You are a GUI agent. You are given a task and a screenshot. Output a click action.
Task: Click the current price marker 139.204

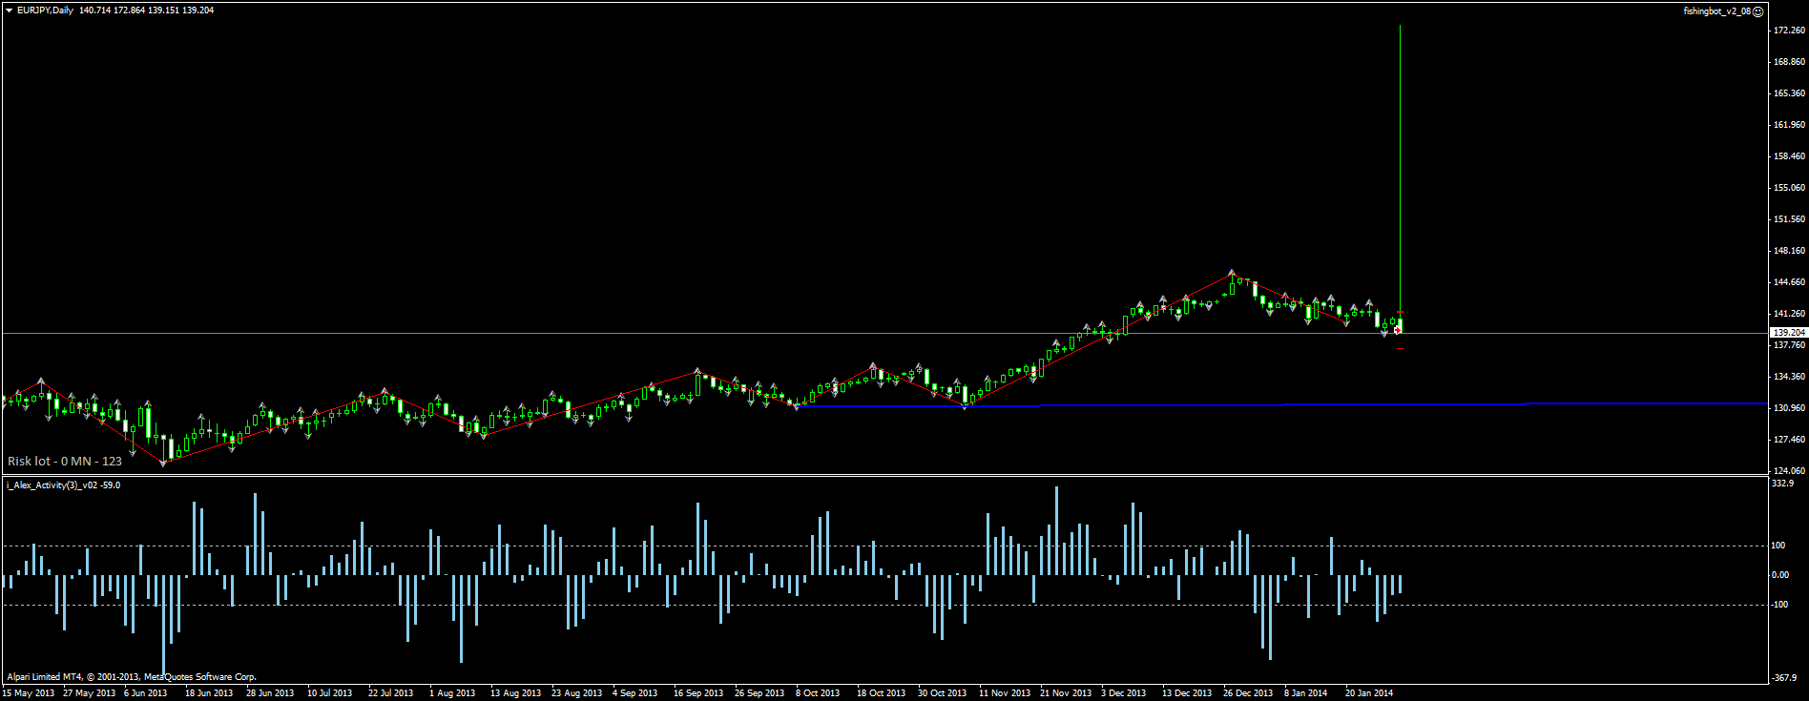click(x=1789, y=333)
